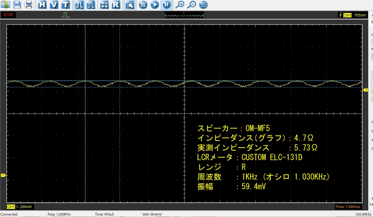Zoom out with magnifier minus icon

pos(192,5)
